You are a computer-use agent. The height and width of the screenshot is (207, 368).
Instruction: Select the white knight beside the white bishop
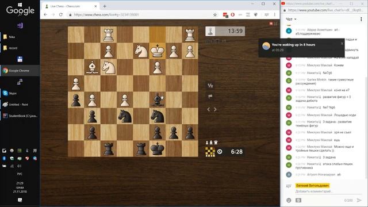109,67
